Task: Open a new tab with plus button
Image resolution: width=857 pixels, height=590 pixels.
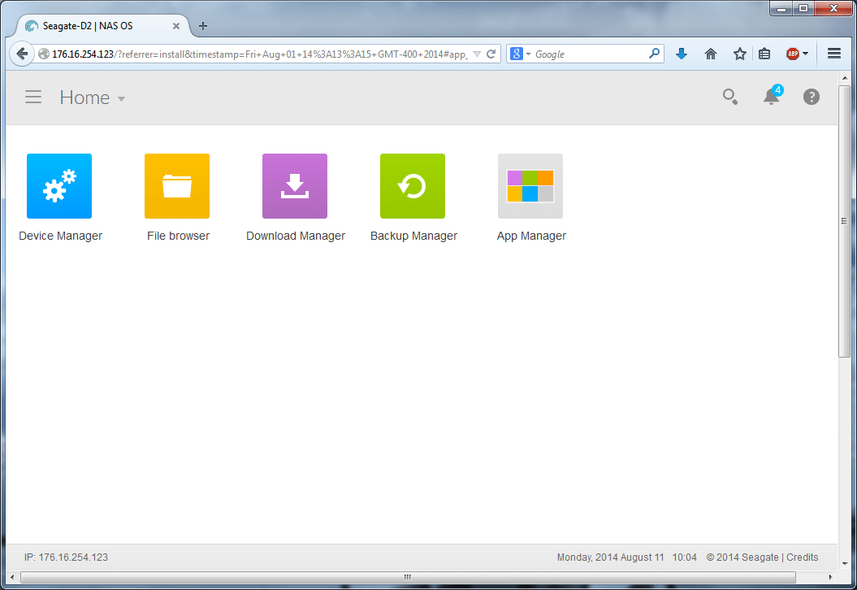Action: [x=203, y=26]
